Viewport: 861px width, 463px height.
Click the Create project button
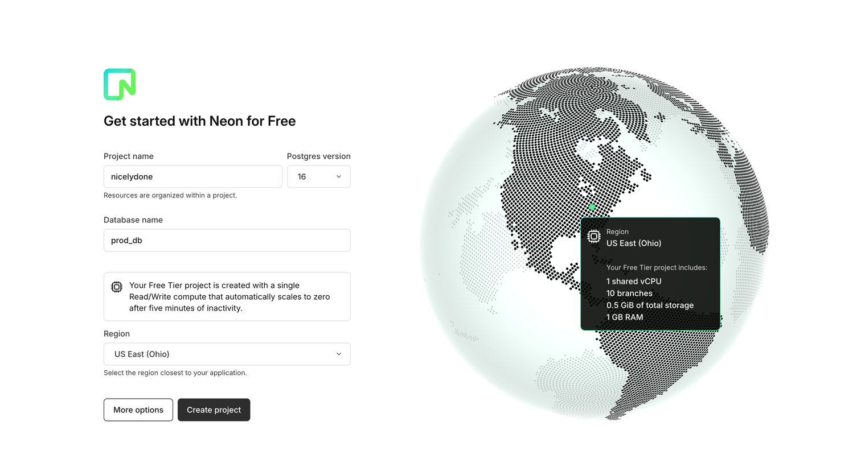214,410
